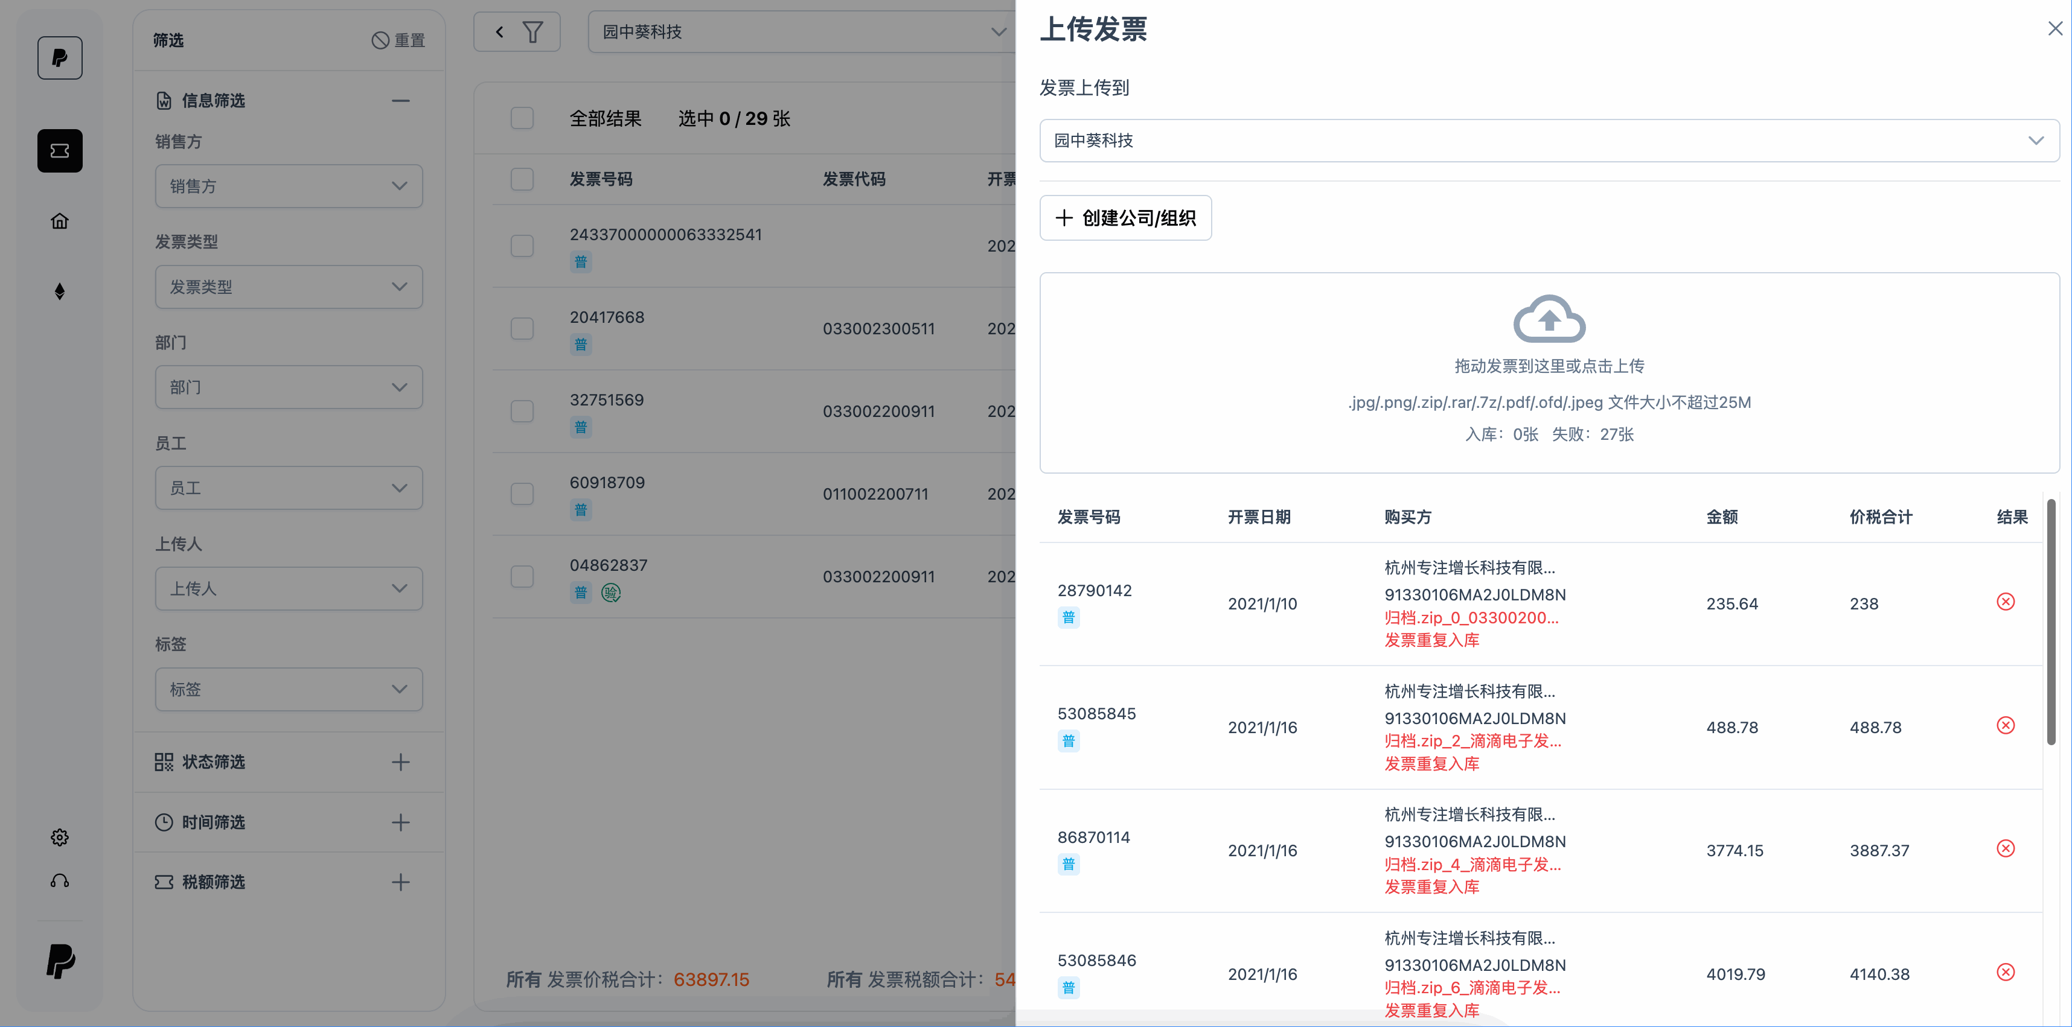Click invoice number 53085846 in upload list
2072x1027 pixels.
1096,960
